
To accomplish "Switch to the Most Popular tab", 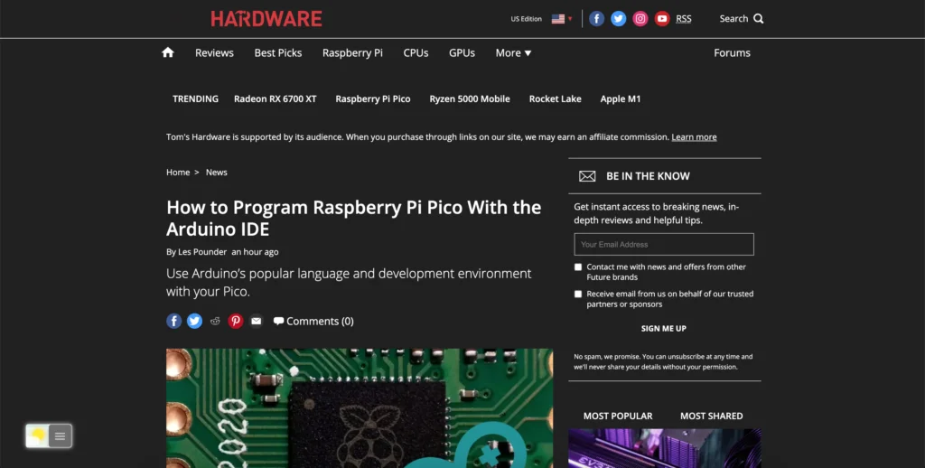I will (618, 417).
